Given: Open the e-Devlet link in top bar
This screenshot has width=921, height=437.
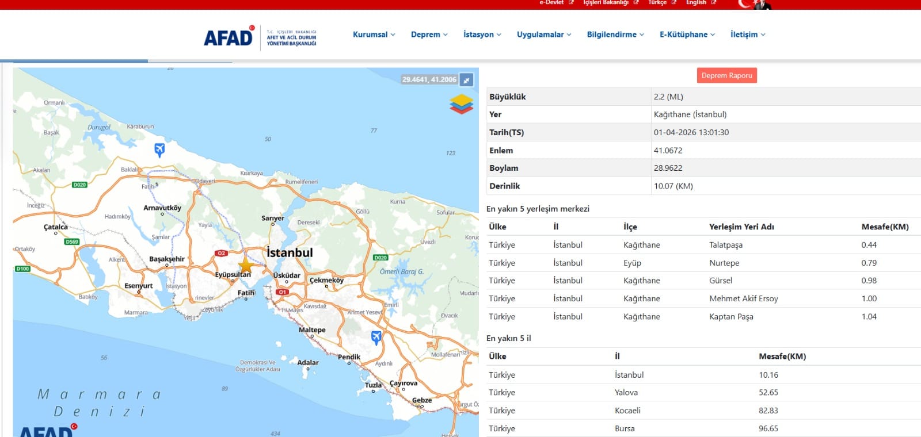Looking at the screenshot, I should click(555, 3).
